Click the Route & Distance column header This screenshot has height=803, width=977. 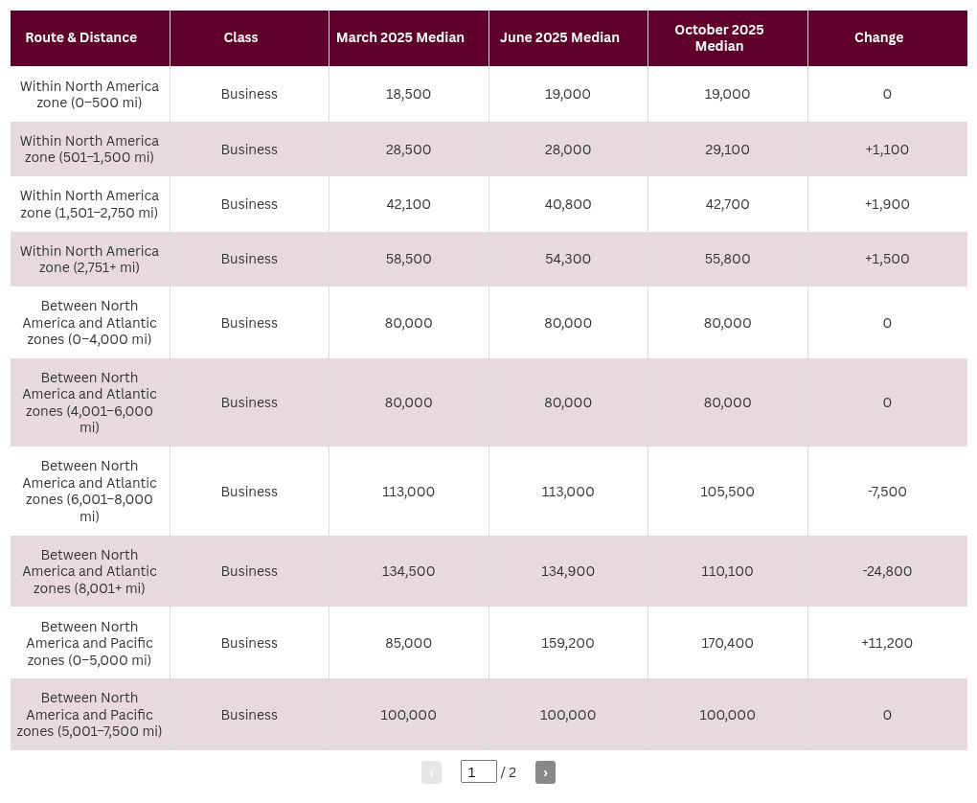point(90,38)
